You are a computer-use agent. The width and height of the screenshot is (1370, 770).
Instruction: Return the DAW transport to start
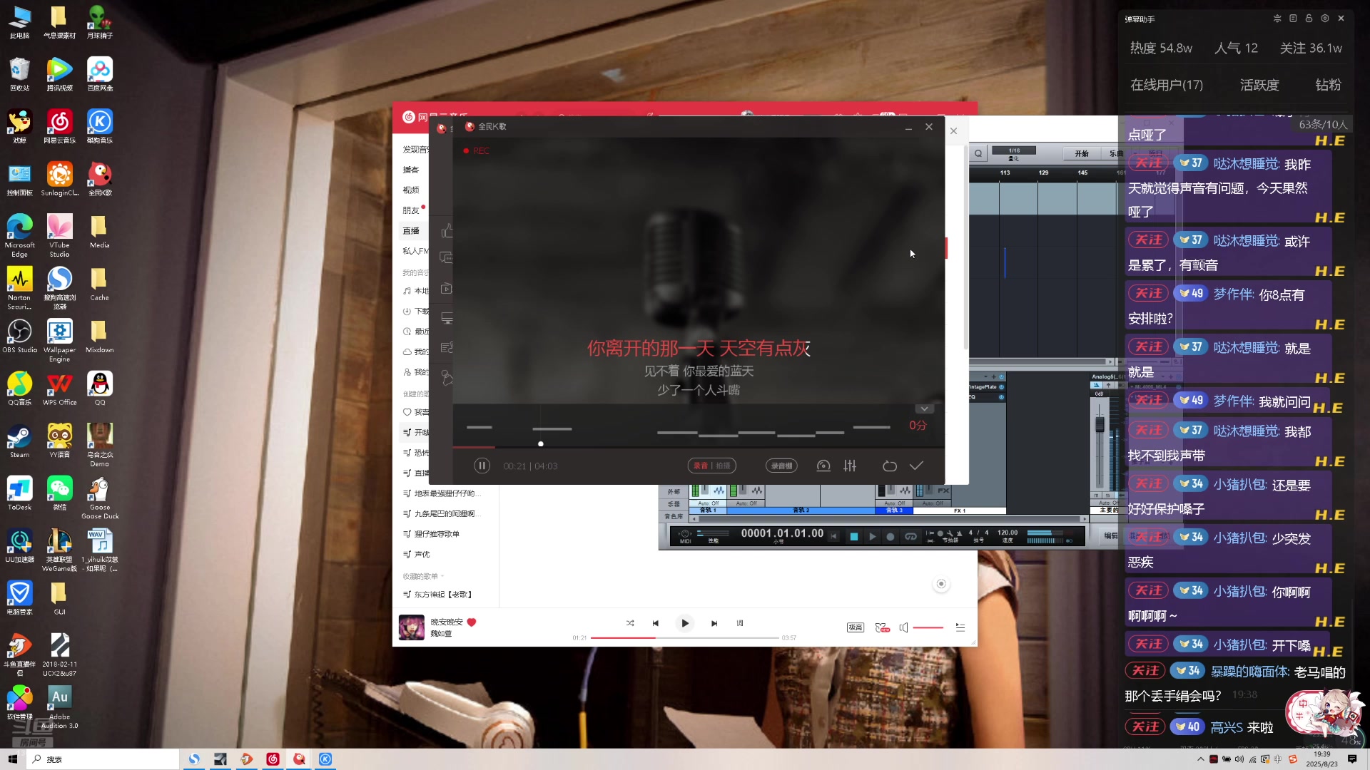click(x=833, y=536)
